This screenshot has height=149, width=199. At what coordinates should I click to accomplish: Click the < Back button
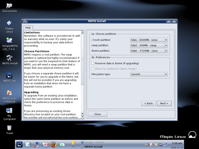(149, 103)
